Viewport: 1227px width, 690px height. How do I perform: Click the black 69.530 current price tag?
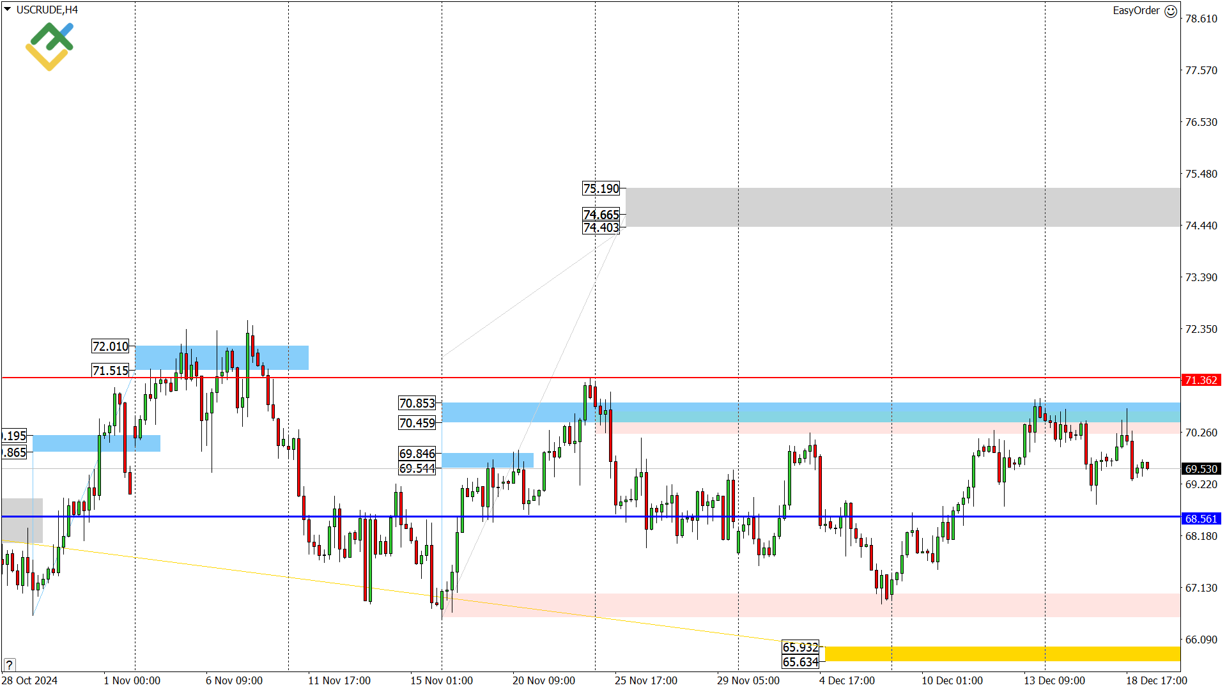[1201, 469]
